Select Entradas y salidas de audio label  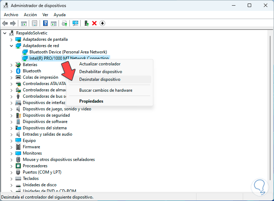coord(47,134)
